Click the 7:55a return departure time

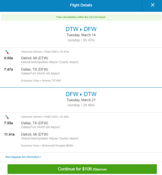coord(8,123)
